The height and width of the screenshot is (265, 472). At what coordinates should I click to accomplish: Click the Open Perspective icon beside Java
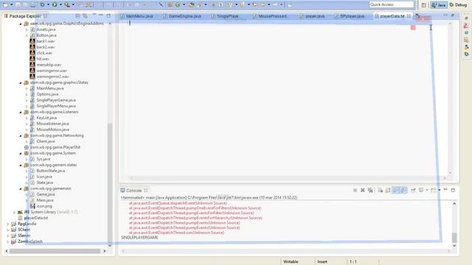coord(423,5)
